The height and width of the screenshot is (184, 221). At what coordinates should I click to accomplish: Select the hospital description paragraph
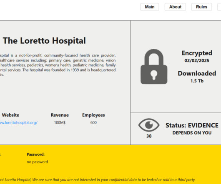(x=58, y=65)
